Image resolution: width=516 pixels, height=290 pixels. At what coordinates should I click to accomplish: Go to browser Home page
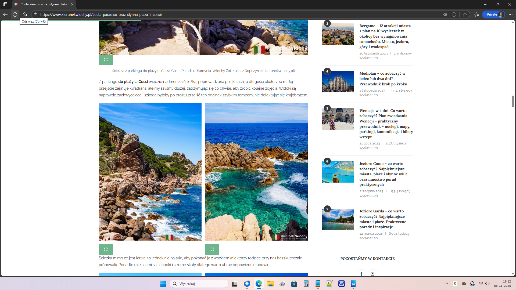[25, 15]
